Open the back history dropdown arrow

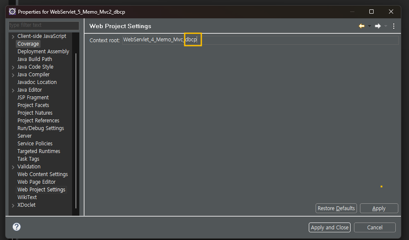click(369, 26)
